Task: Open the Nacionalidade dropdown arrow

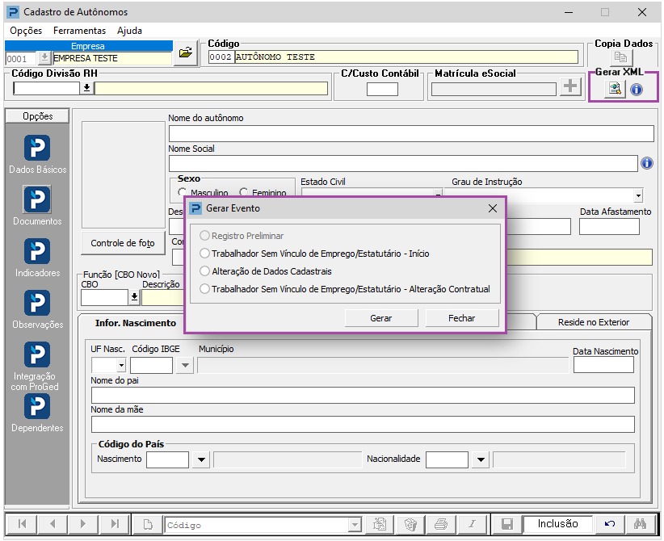Action: pyautogui.click(x=481, y=459)
